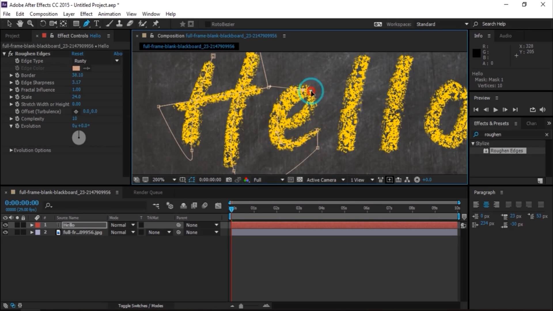Image resolution: width=553 pixels, height=311 pixels.
Task: Open the Composition menu
Action: pyautogui.click(x=43, y=14)
